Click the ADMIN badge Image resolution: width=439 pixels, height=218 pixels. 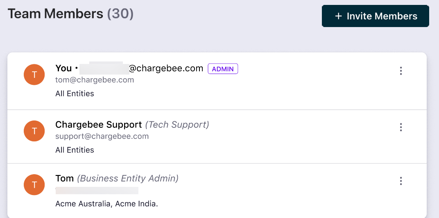tap(223, 69)
